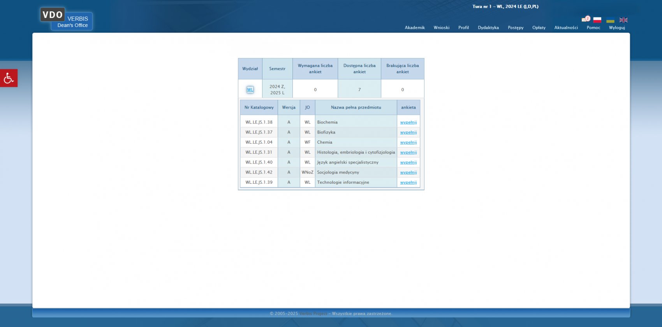Viewport: 662px width, 327px height.
Task: Open the Aktualności menu
Action: [x=566, y=28]
